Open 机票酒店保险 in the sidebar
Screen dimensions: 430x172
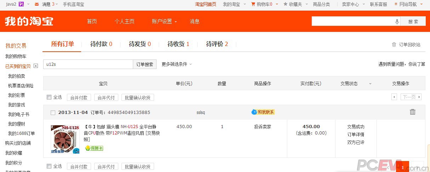pyautogui.click(x=21, y=86)
